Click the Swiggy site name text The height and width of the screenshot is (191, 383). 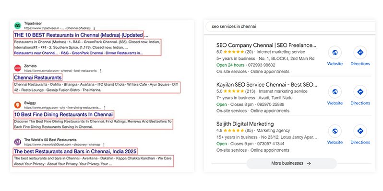click(x=30, y=103)
